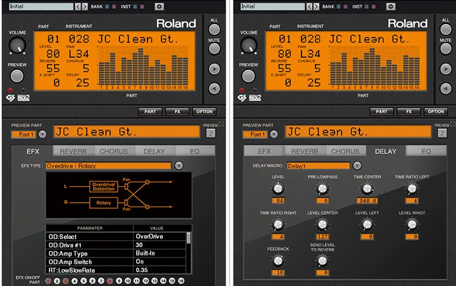Close the part editor panel in the DELAY window
This screenshot has height=286, width=456.
coord(453,124)
